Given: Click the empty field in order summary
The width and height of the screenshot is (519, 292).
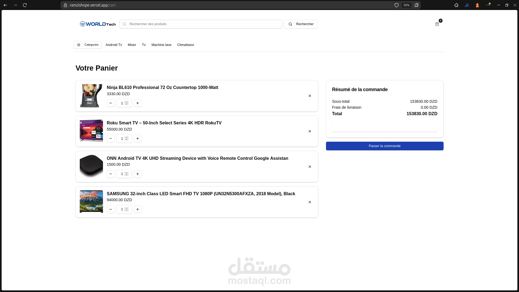Looking at the screenshot, I should click(x=385, y=127).
